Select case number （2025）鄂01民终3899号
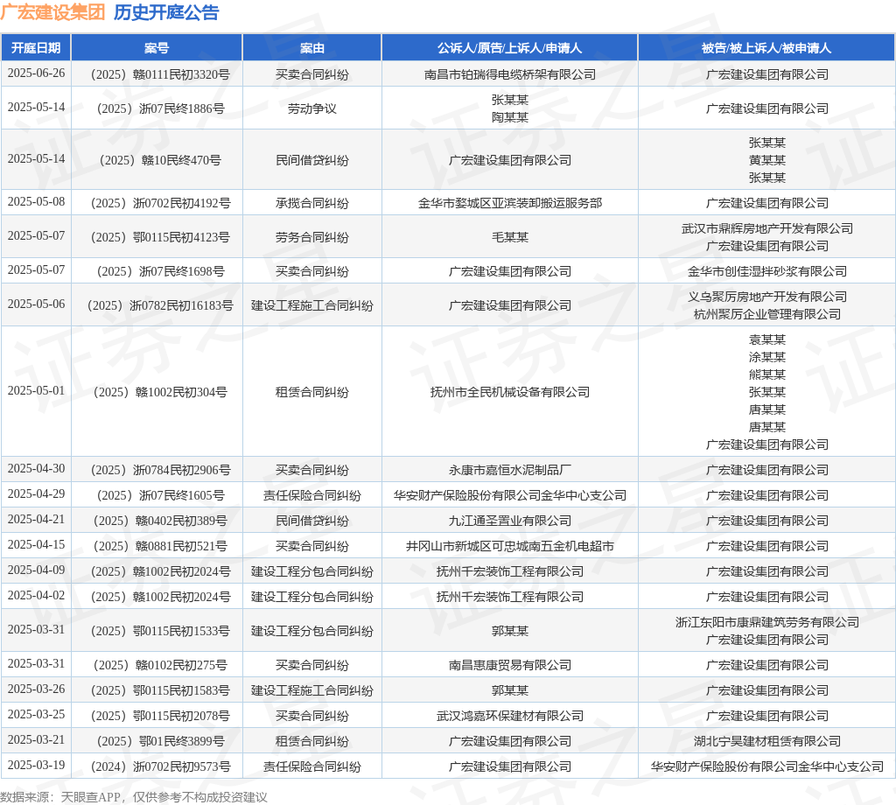 click(157, 741)
